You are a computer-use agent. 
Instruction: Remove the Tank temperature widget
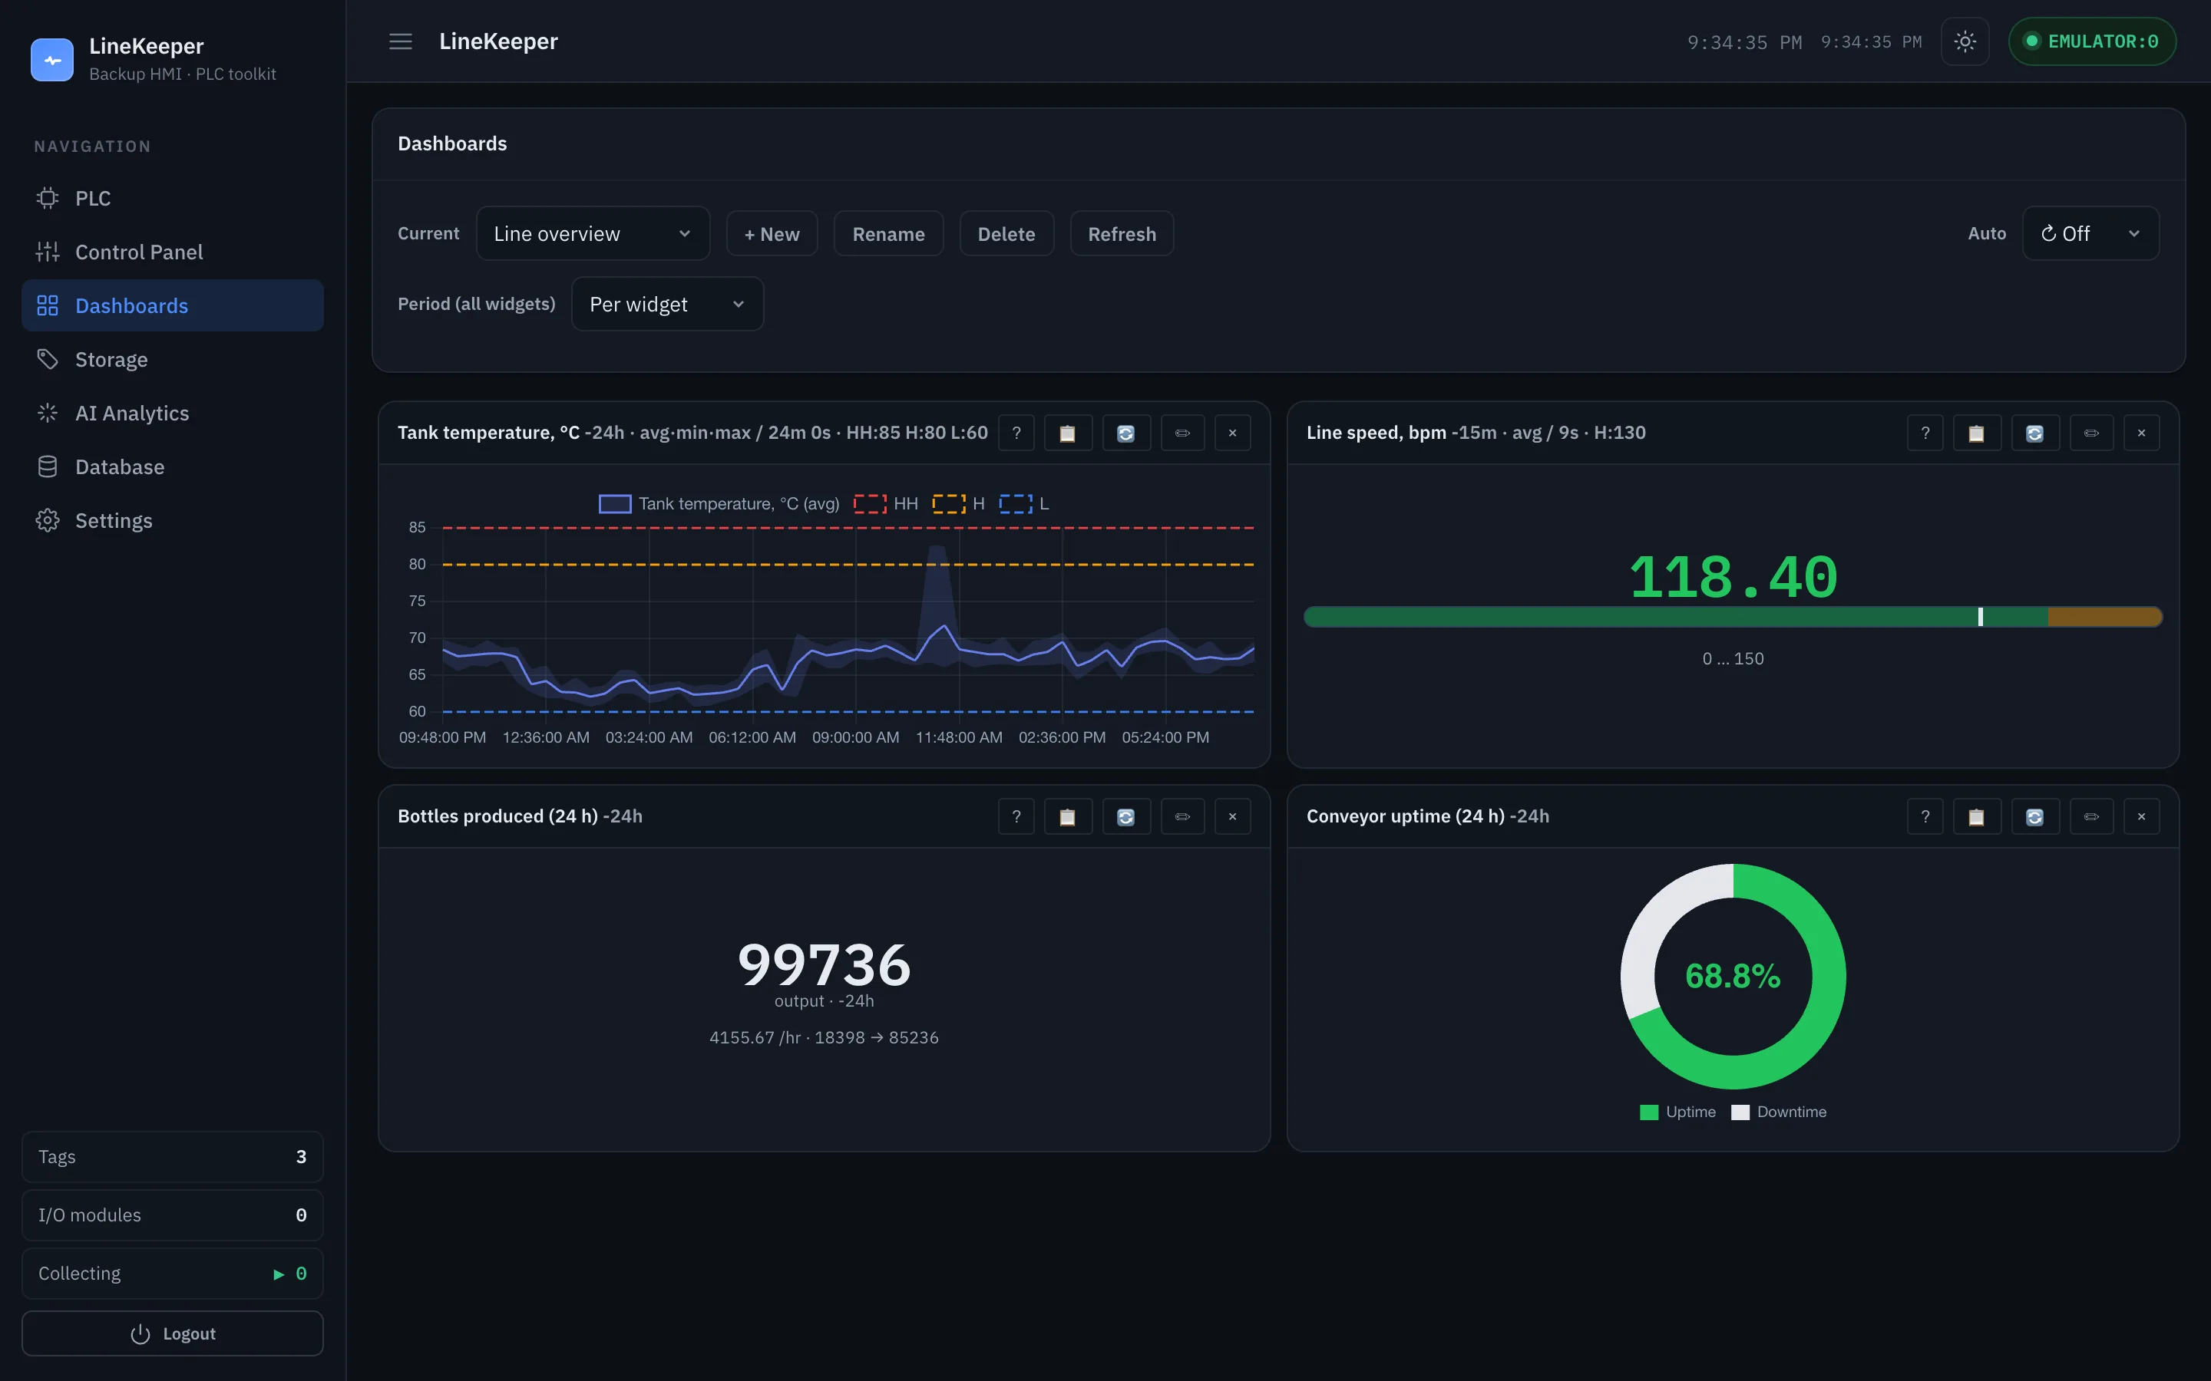coord(1232,433)
